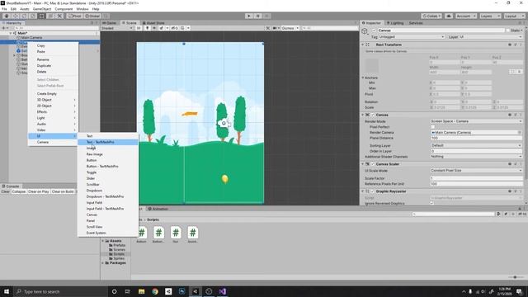Open Canvas Scaler component more options icon
Image resolution: width=528 pixels, height=297 pixels.
(x=521, y=164)
